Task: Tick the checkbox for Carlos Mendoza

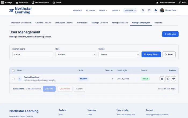Action: click(13, 79)
